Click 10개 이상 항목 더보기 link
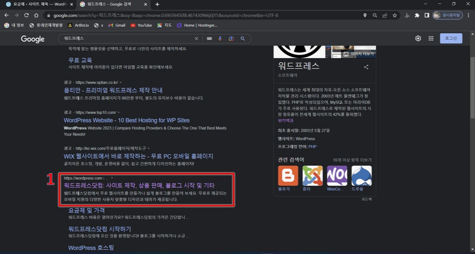Screen dimensions: 475x254 [x=352, y=160]
